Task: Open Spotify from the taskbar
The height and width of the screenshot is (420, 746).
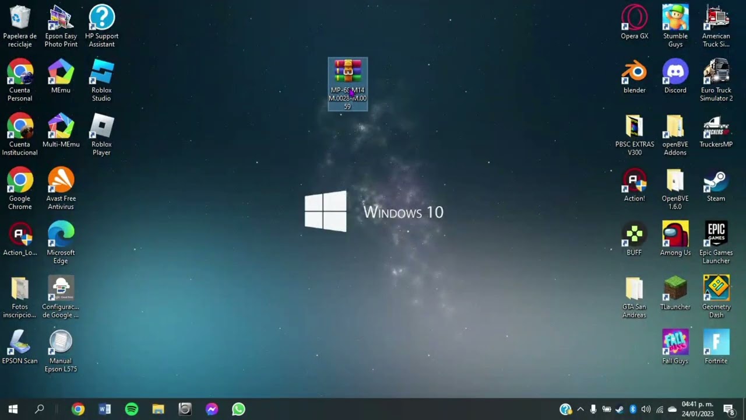Action: 132,409
